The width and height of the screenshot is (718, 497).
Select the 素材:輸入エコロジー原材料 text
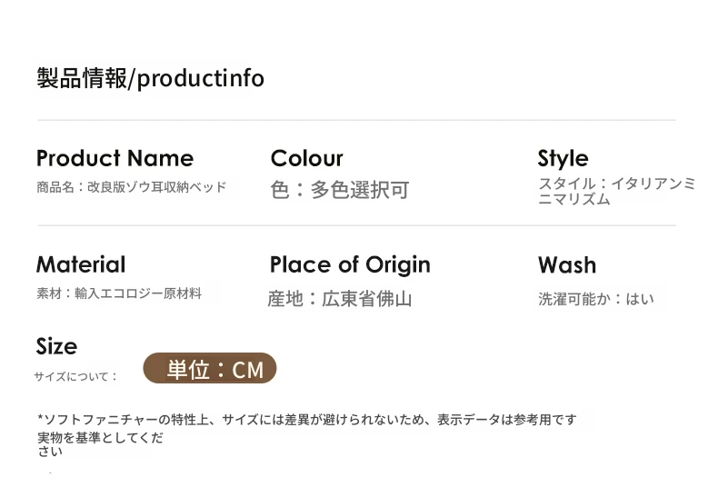119,293
